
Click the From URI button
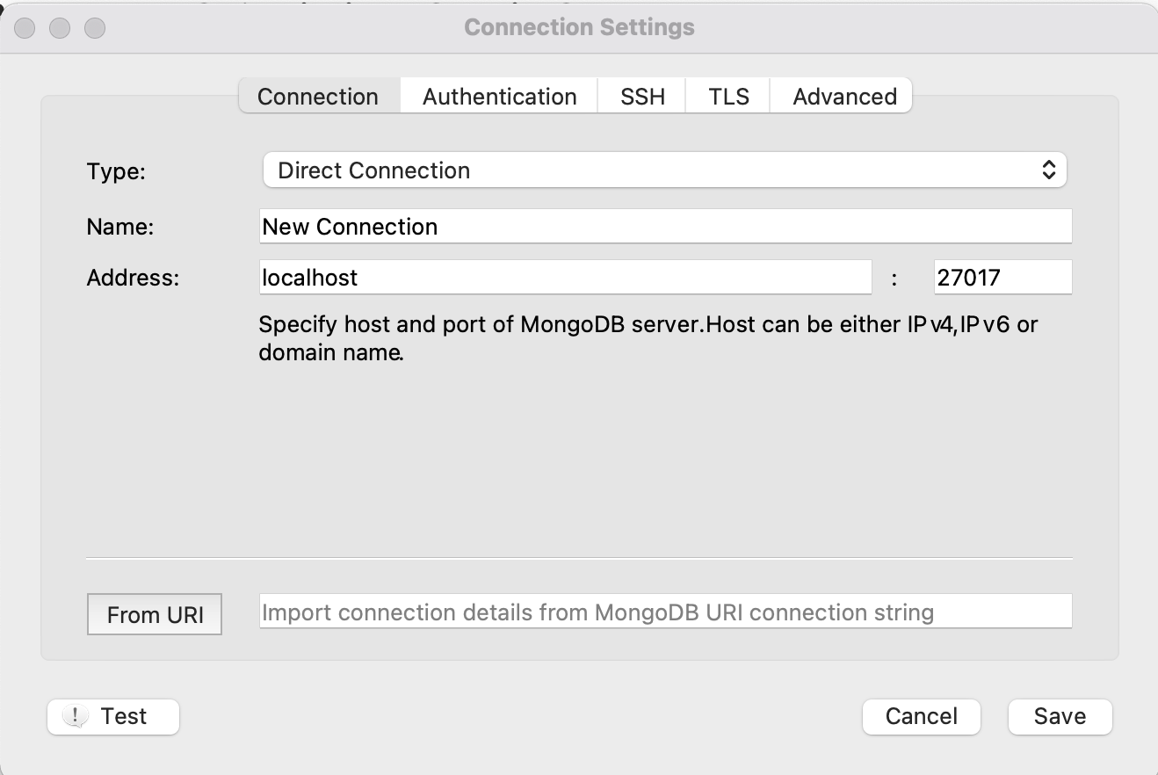click(x=155, y=615)
